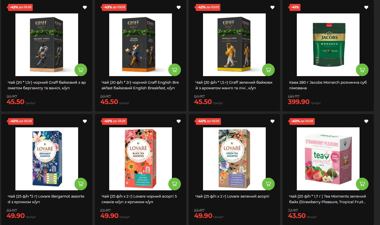Add Lovare black tea assorted to cart
Screen dimensions: 380x225
[x=175, y=184]
